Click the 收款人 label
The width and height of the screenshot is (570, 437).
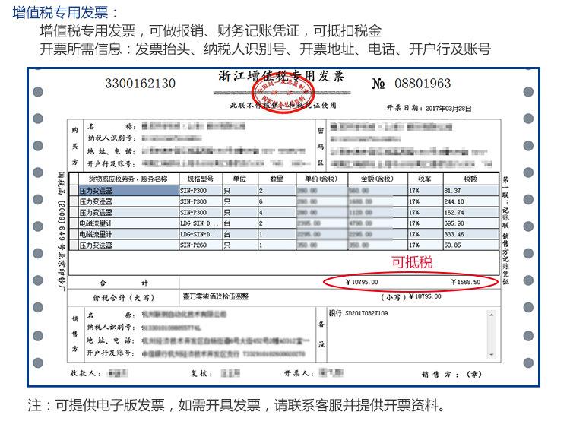point(85,373)
